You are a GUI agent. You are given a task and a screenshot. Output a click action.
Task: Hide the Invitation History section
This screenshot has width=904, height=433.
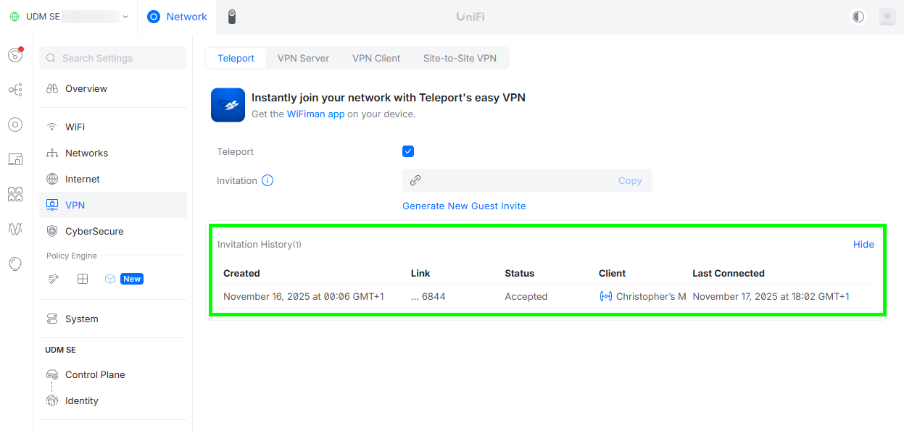pyautogui.click(x=863, y=244)
